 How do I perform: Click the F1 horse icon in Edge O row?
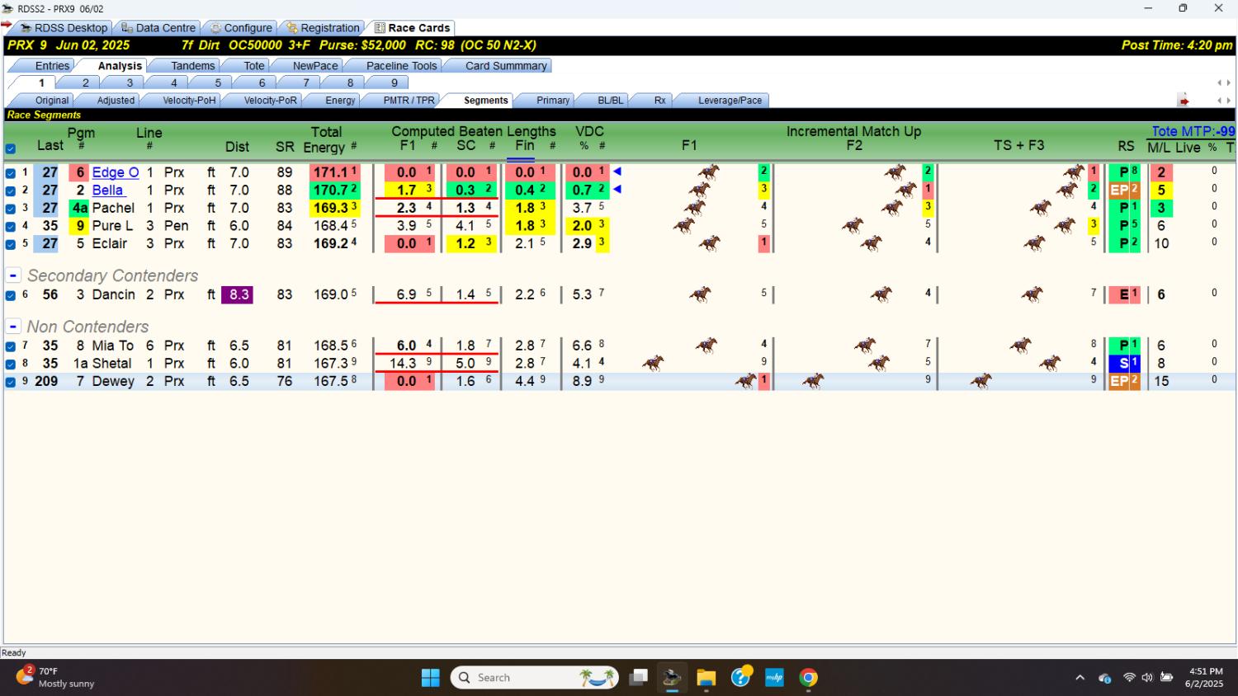[x=708, y=172]
